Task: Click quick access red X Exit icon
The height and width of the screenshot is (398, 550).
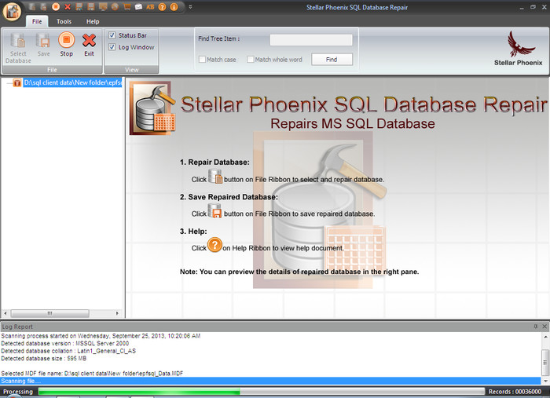Action: tap(68, 6)
